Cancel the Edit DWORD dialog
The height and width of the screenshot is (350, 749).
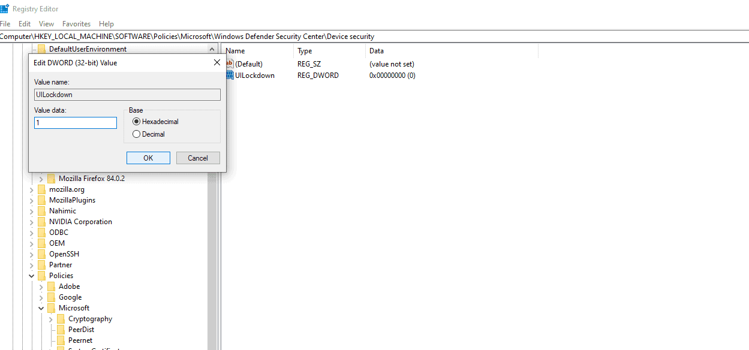point(198,158)
